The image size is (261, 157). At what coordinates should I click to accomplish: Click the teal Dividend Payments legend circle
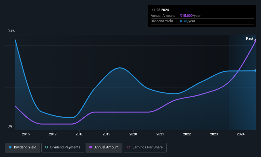(x=46, y=147)
